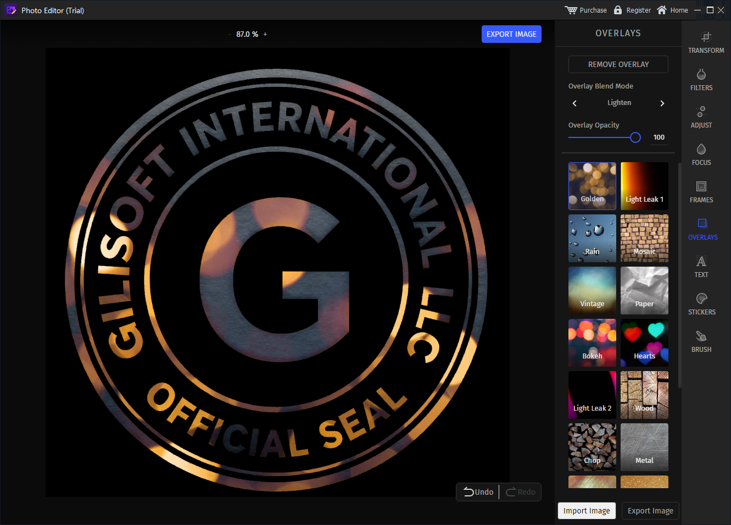The image size is (731, 525).
Task: Open the Transform tool panel
Action: tap(706, 42)
